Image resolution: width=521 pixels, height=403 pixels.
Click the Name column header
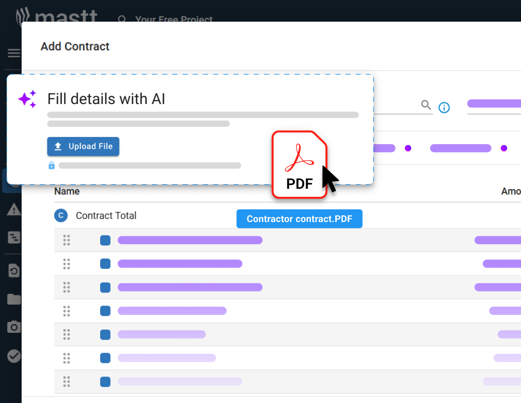pos(67,191)
